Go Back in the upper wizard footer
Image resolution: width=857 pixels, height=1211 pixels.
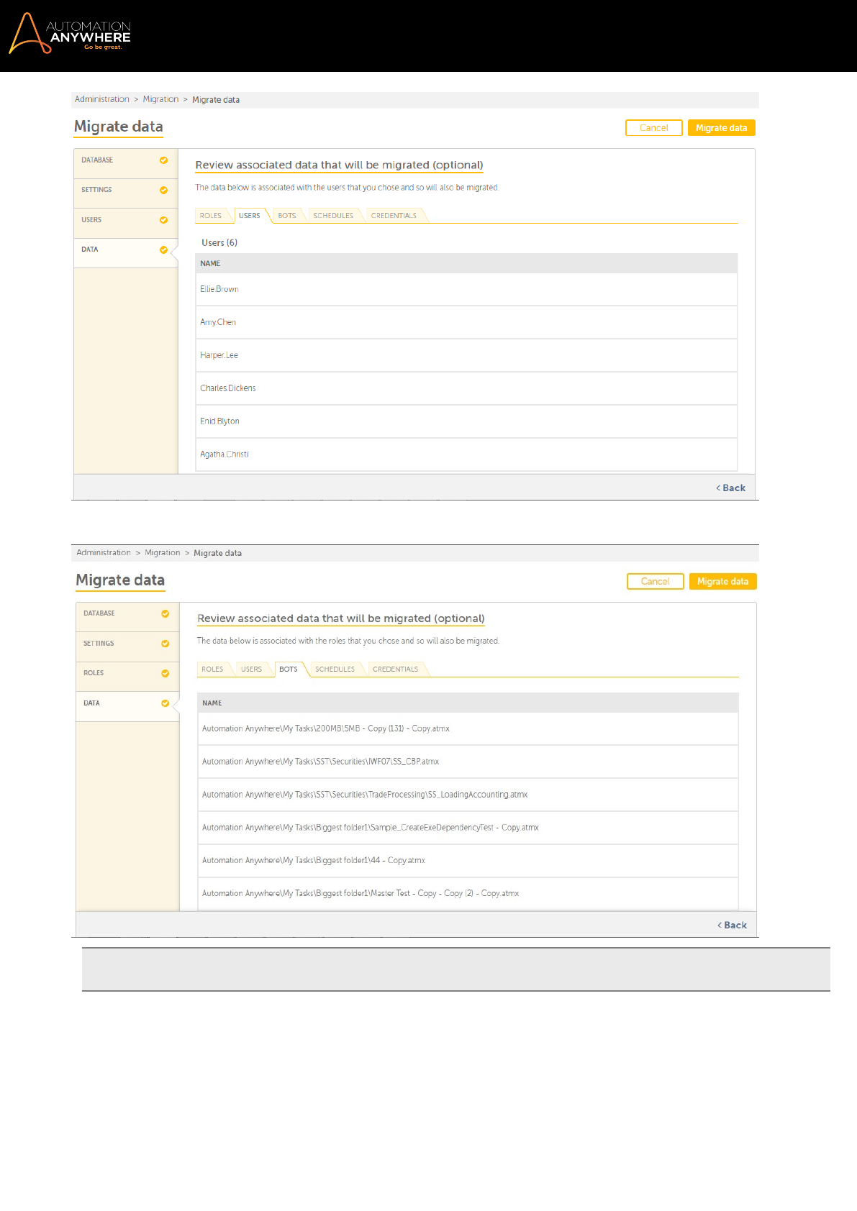(730, 488)
